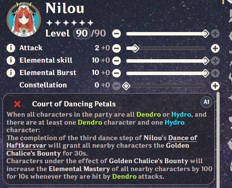Increase Attack talent level
Screen dimensions: 232x188
215,48
